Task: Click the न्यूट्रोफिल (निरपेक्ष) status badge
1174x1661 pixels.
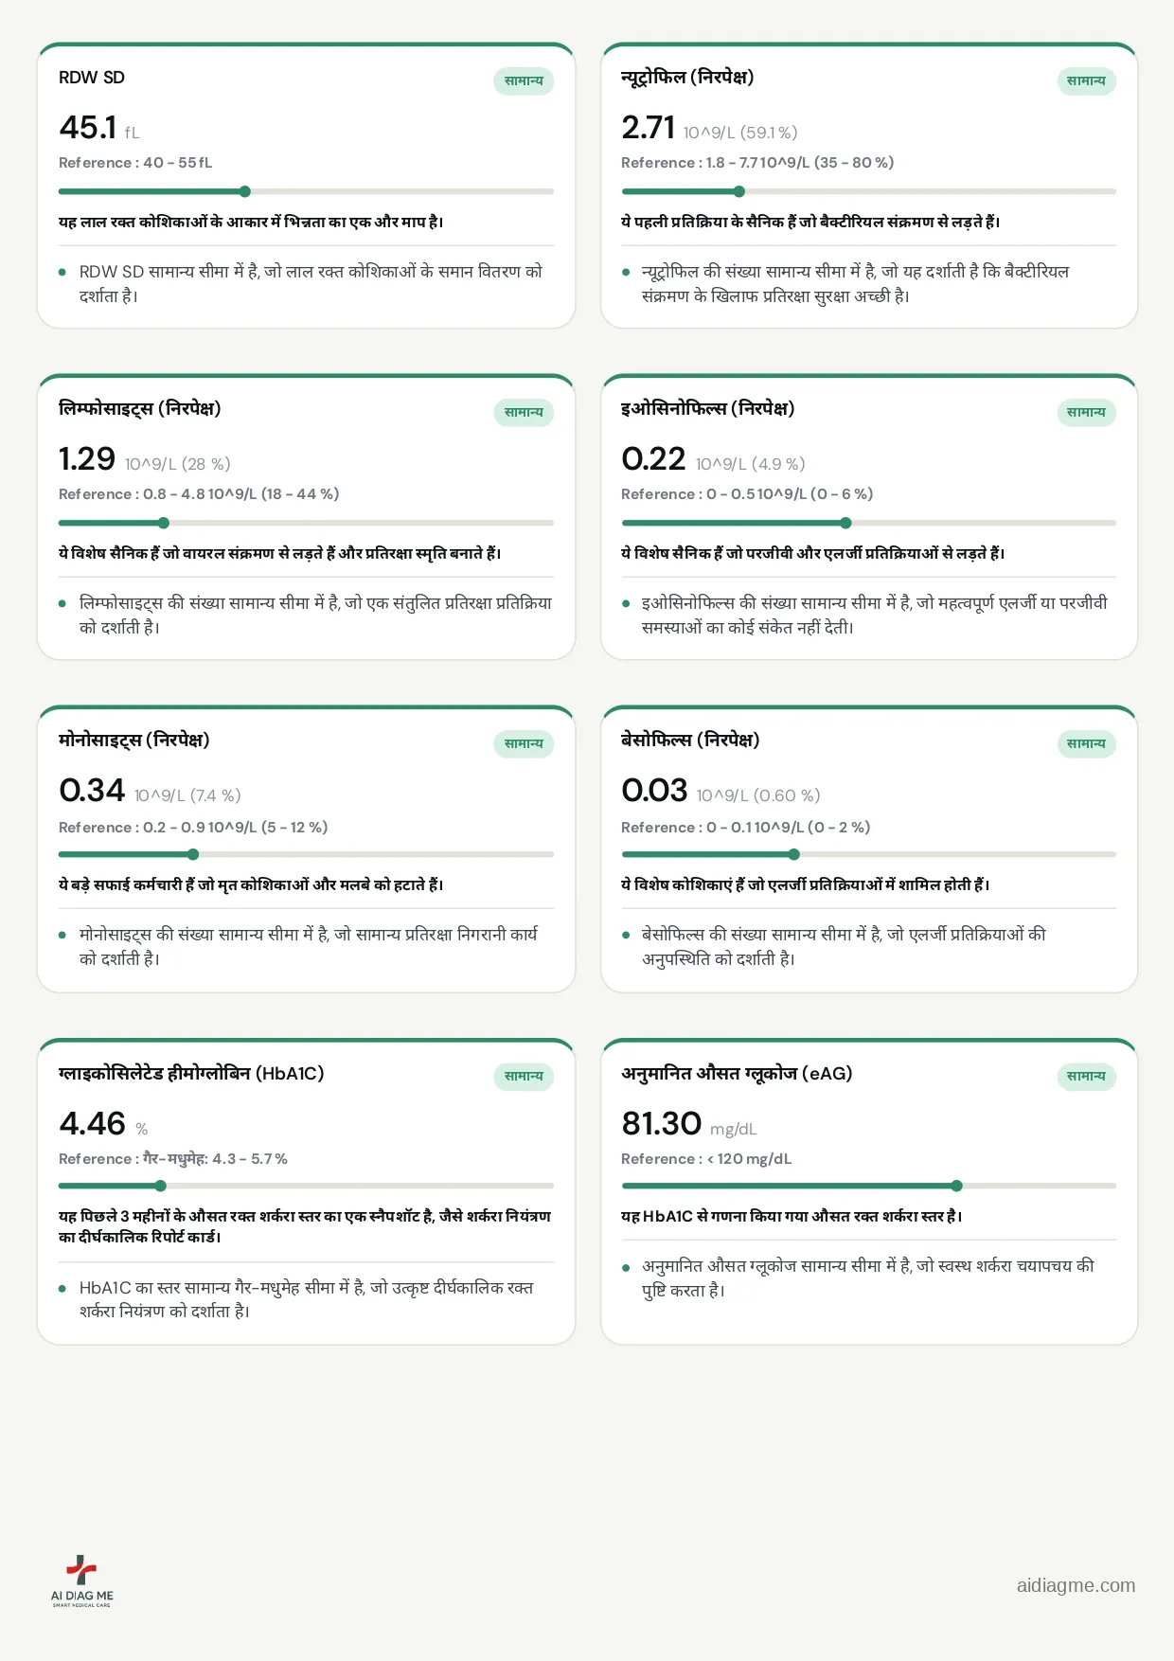Action: coord(1086,81)
